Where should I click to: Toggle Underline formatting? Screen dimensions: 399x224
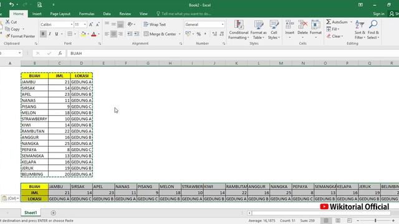(57, 34)
